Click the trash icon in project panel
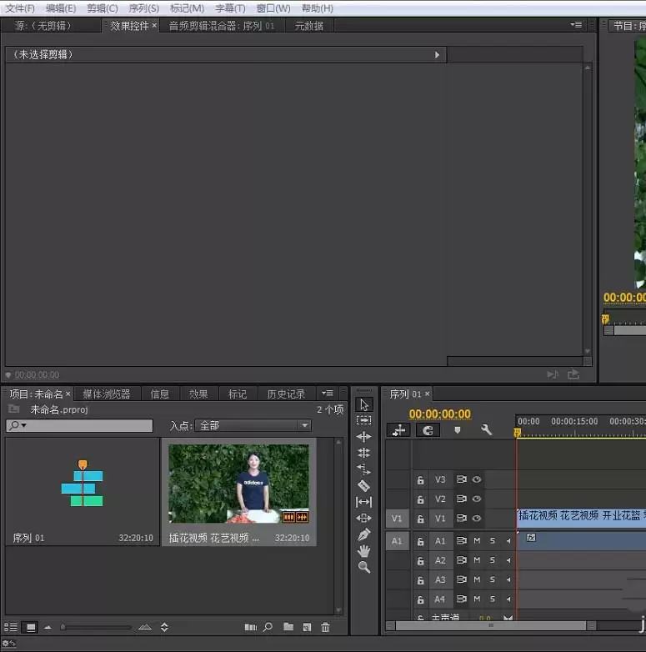 point(325,627)
